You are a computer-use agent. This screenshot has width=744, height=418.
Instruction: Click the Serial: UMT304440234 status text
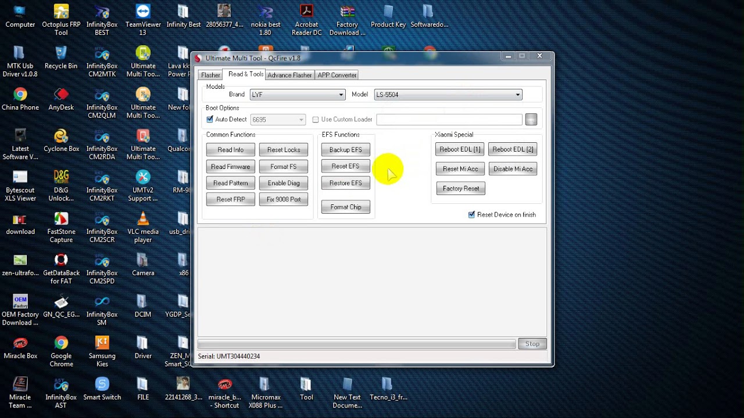tap(229, 356)
